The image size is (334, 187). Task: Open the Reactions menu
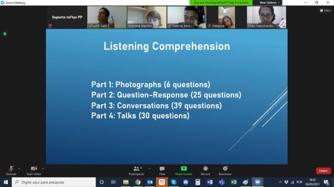coord(225,171)
